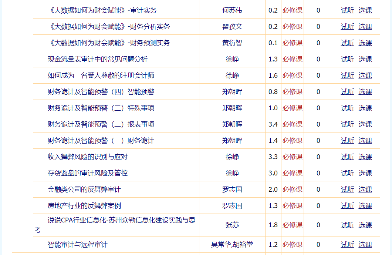392x255 pixels.
Task: Click 选课 for 现金流量表审计中的常见问题分析
Action: [365, 59]
